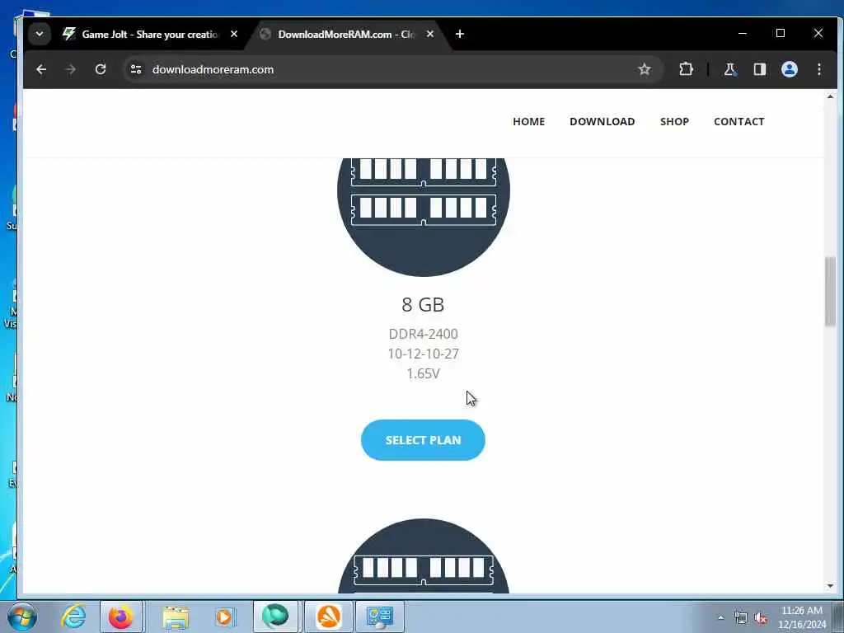The image size is (844, 633).
Task: Close the DownloadMoreRAM.com tab
Action: pos(430,34)
